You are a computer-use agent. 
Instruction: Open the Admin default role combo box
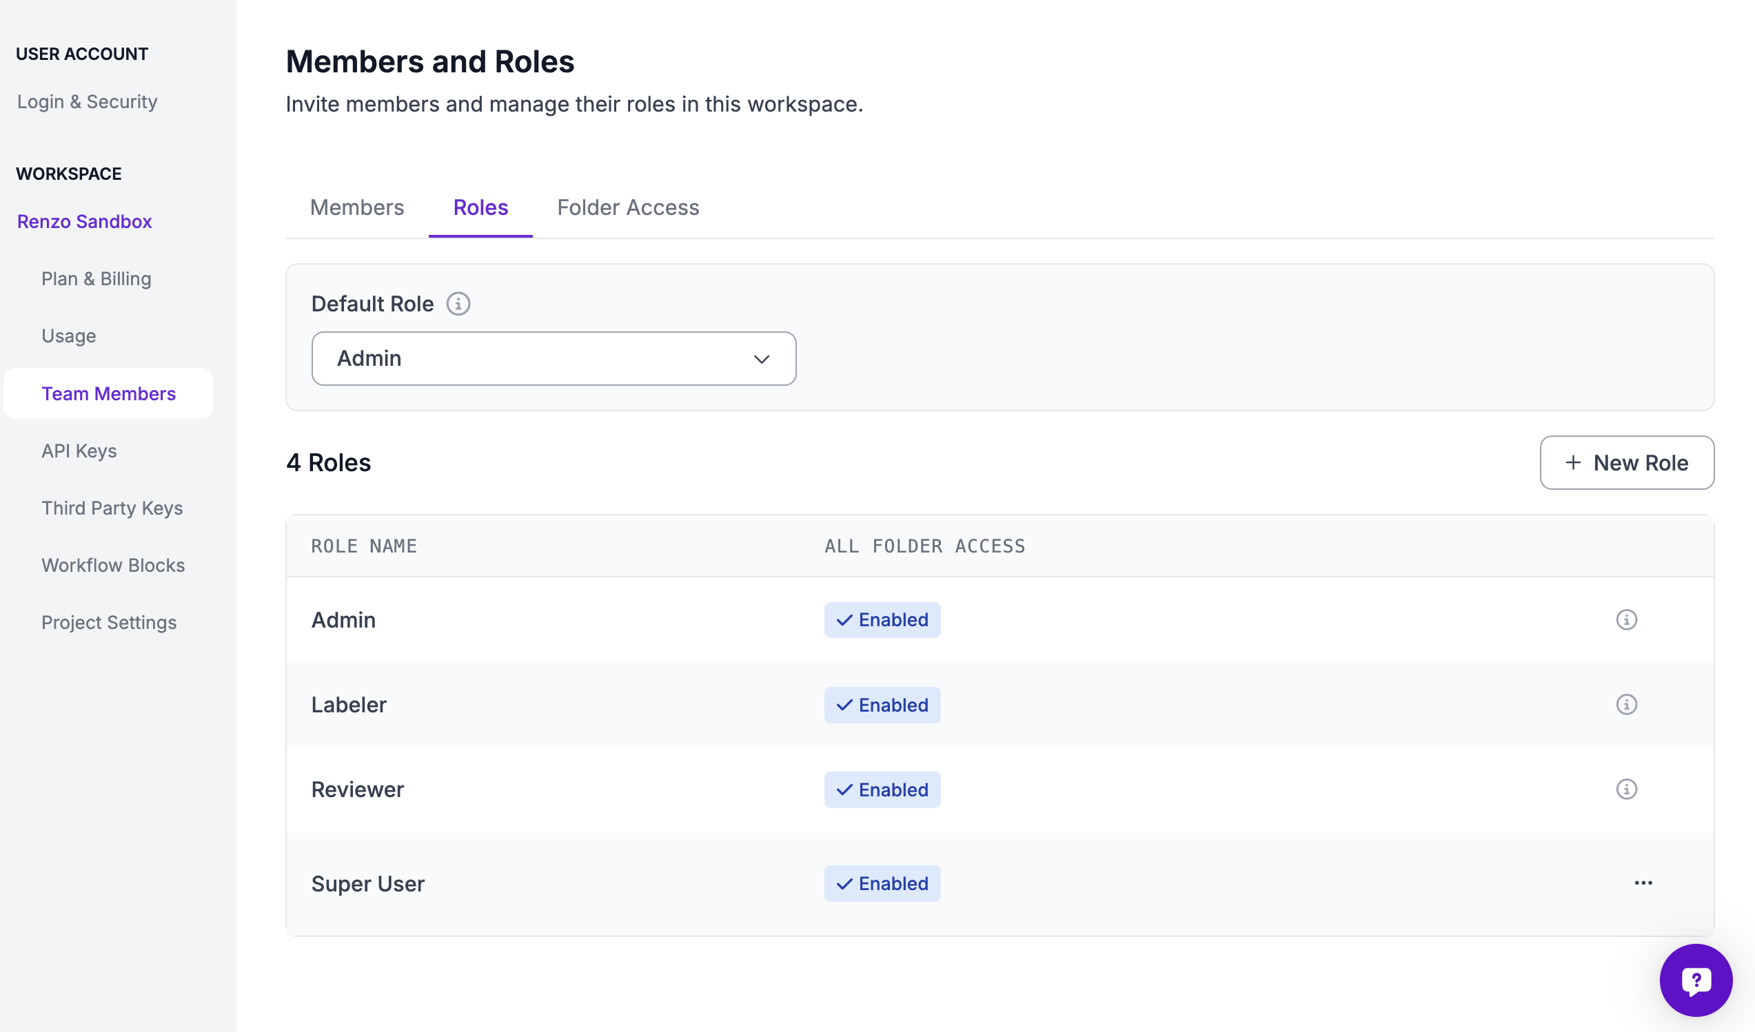(x=553, y=358)
